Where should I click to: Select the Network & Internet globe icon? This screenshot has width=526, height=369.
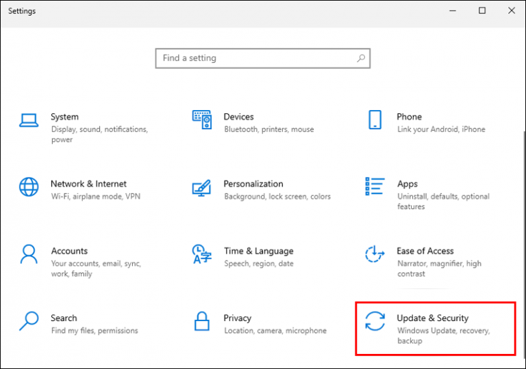(x=29, y=187)
